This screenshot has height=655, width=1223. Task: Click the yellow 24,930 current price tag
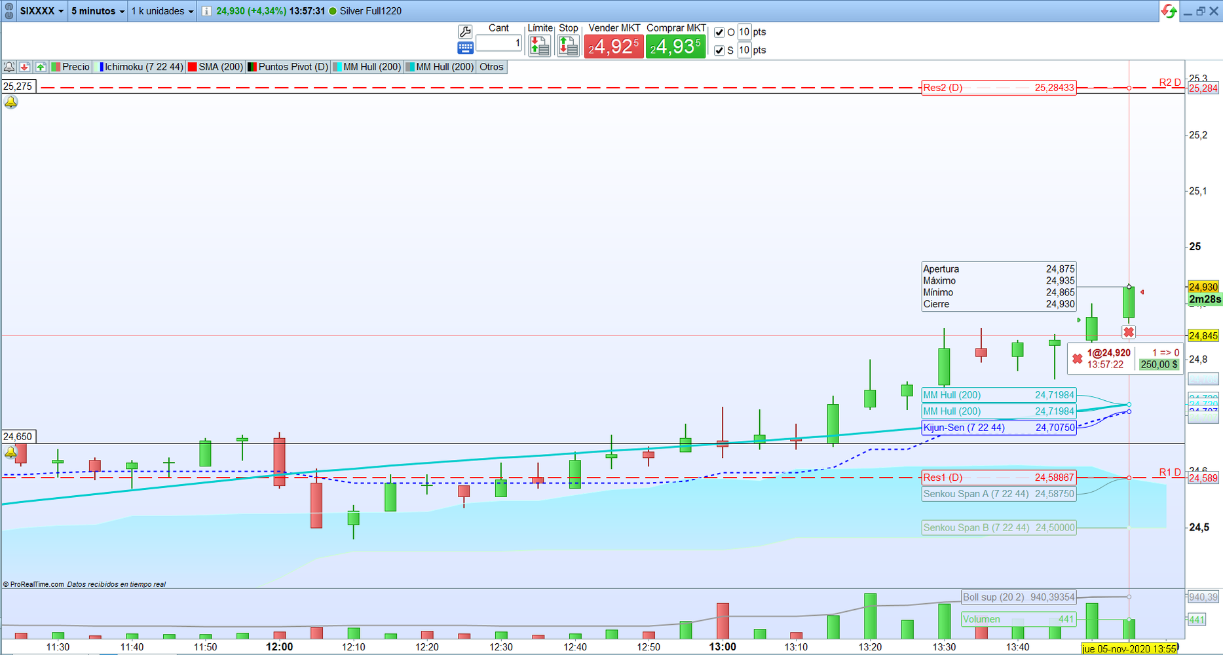coord(1203,287)
